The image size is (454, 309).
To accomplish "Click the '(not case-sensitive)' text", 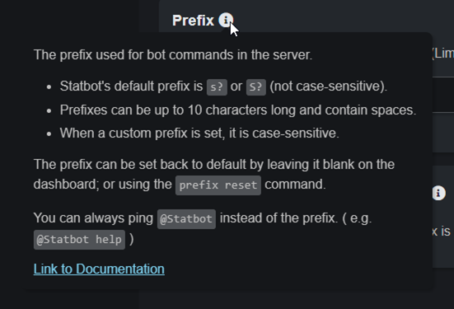I will point(328,87).
